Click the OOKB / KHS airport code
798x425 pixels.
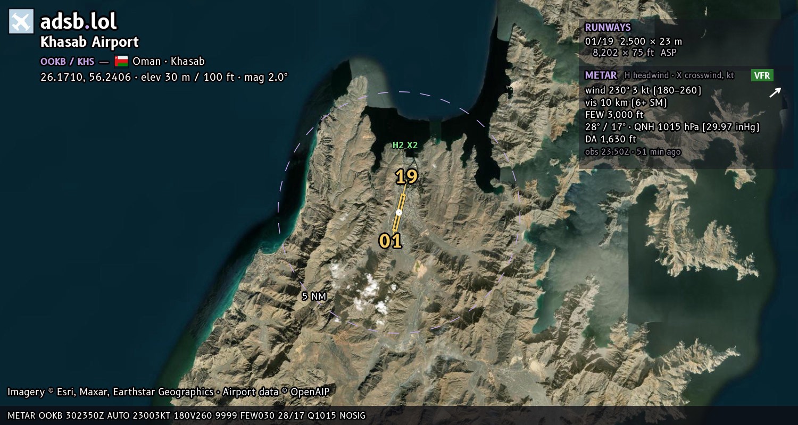[67, 61]
